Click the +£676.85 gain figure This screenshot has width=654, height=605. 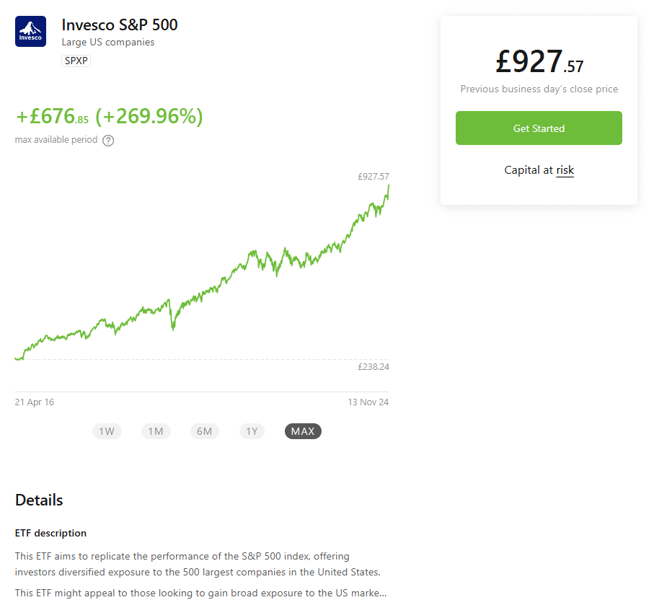point(52,116)
